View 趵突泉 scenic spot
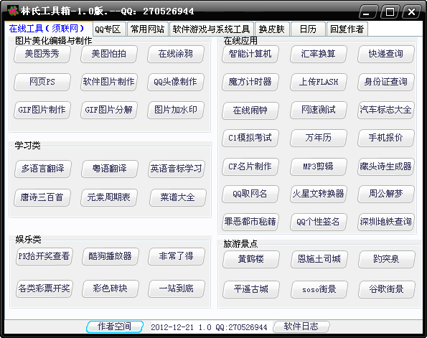Image resolution: width=427 pixels, height=338 pixels. (x=387, y=259)
